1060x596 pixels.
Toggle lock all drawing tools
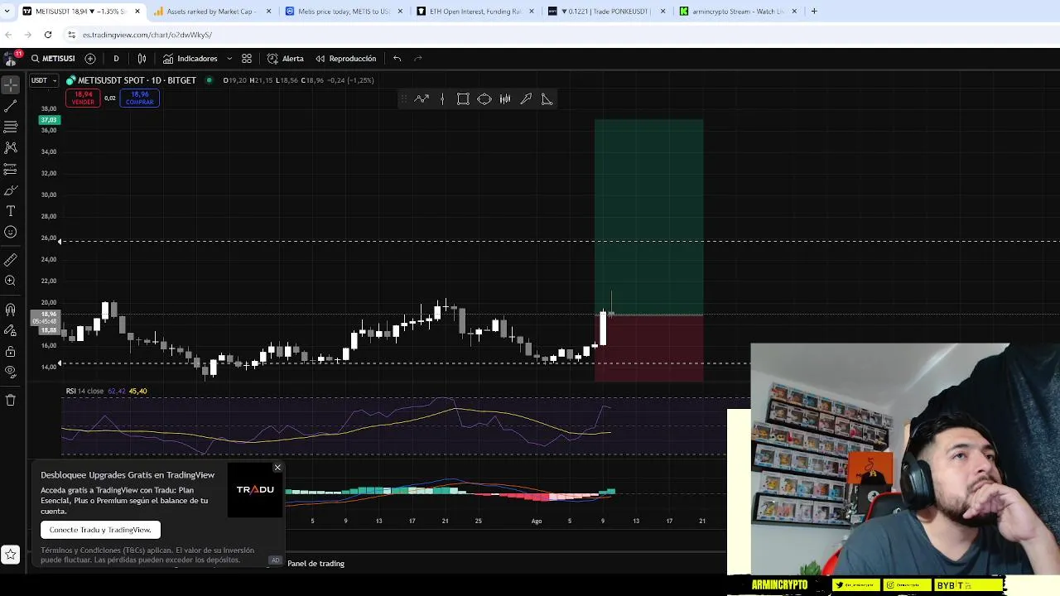tap(11, 352)
